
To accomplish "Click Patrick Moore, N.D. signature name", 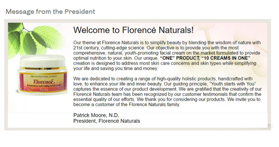I will tap(96, 115).
